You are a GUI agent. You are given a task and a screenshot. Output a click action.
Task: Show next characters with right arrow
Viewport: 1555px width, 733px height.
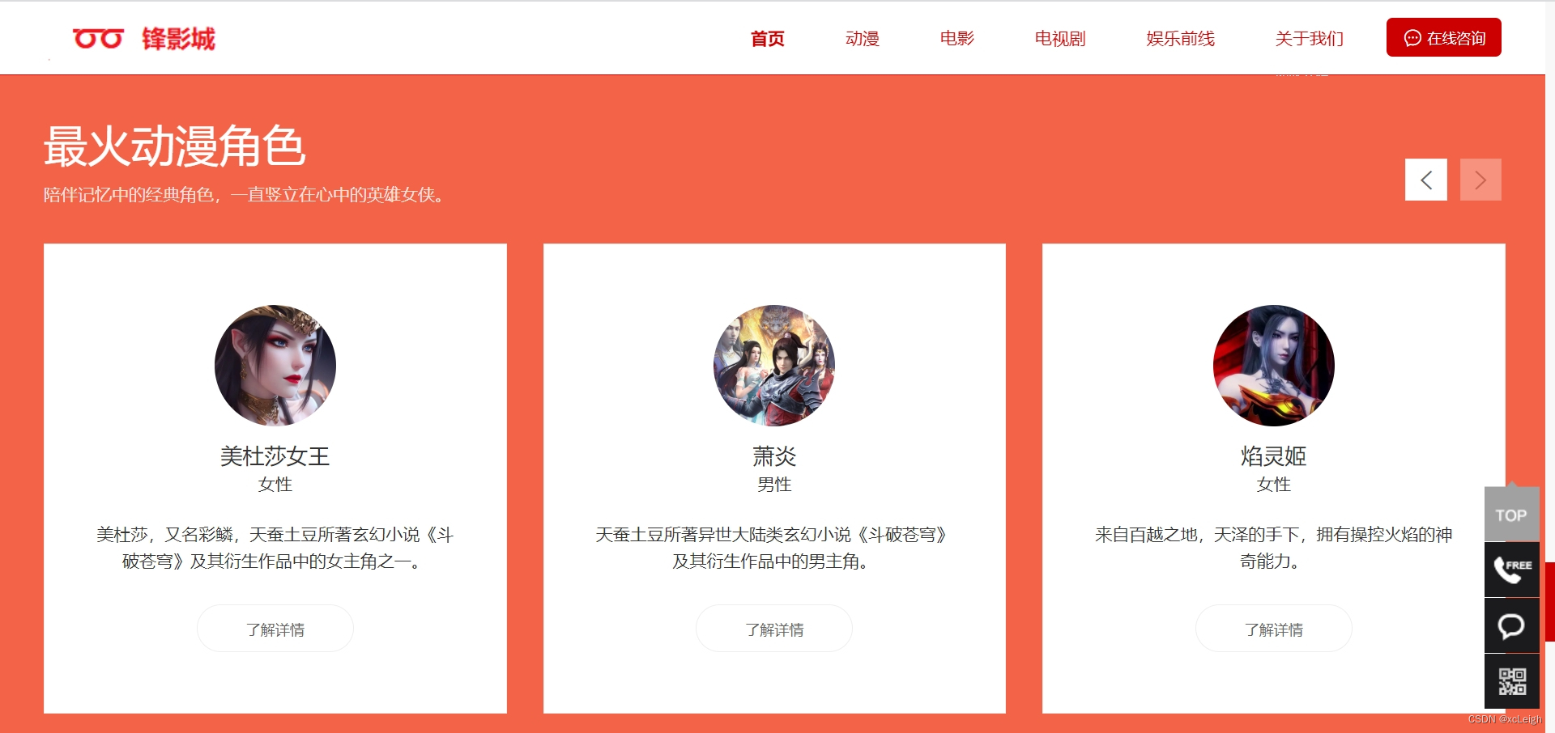tap(1480, 180)
